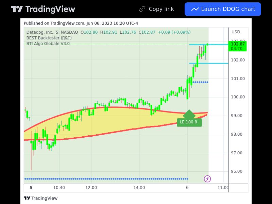
Task: Click the green diamond entry marker
Action: (x=189, y=114)
